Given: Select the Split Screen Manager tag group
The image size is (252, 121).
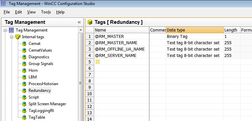Looking at the screenshot, I should [47, 104].
